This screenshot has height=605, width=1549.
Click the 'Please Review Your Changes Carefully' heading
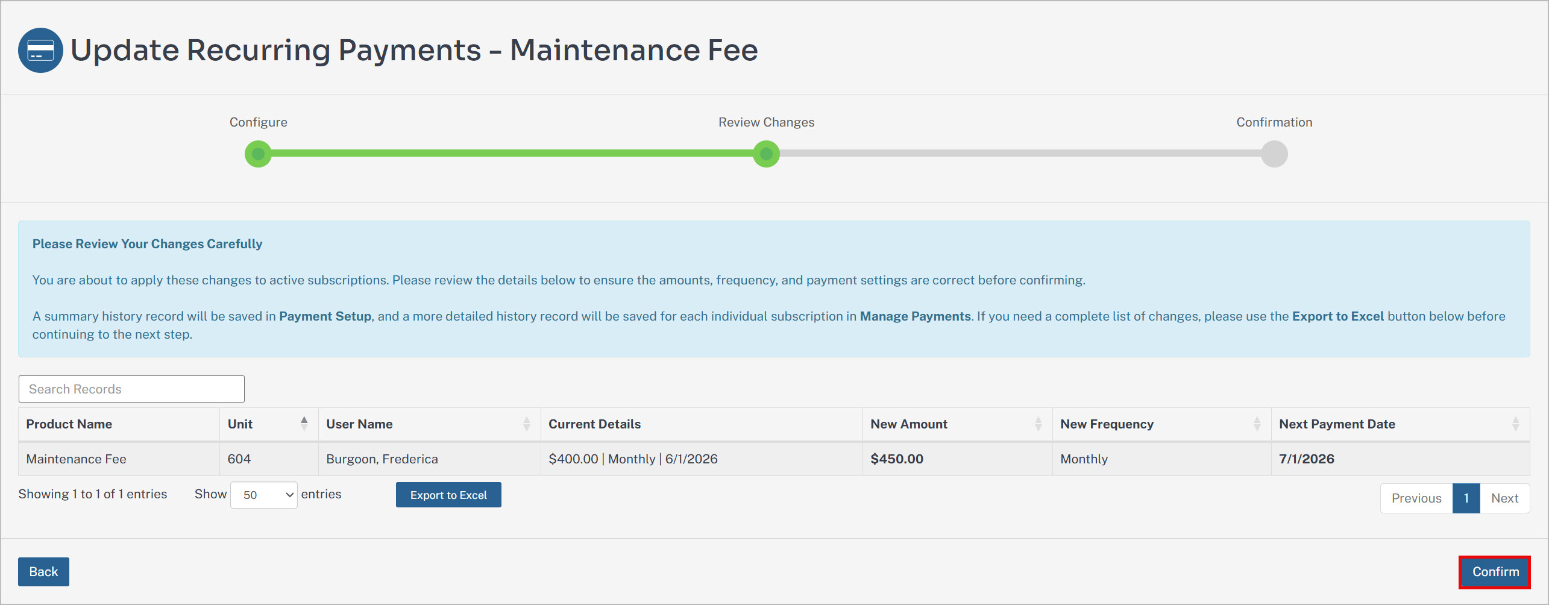tap(147, 244)
